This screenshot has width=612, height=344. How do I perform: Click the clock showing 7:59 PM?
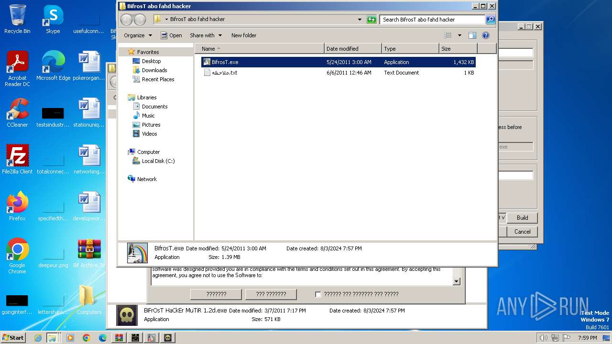point(587,338)
